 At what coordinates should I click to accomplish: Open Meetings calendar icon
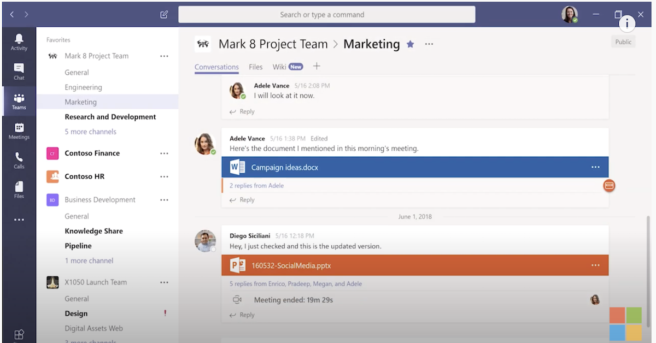[x=19, y=131]
